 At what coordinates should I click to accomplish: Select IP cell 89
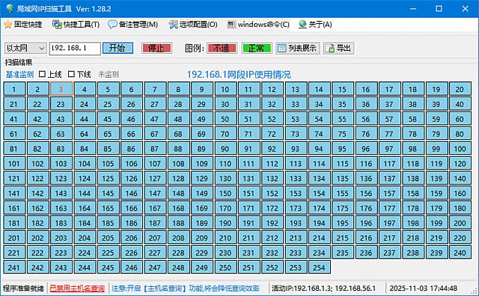[x=201, y=149]
